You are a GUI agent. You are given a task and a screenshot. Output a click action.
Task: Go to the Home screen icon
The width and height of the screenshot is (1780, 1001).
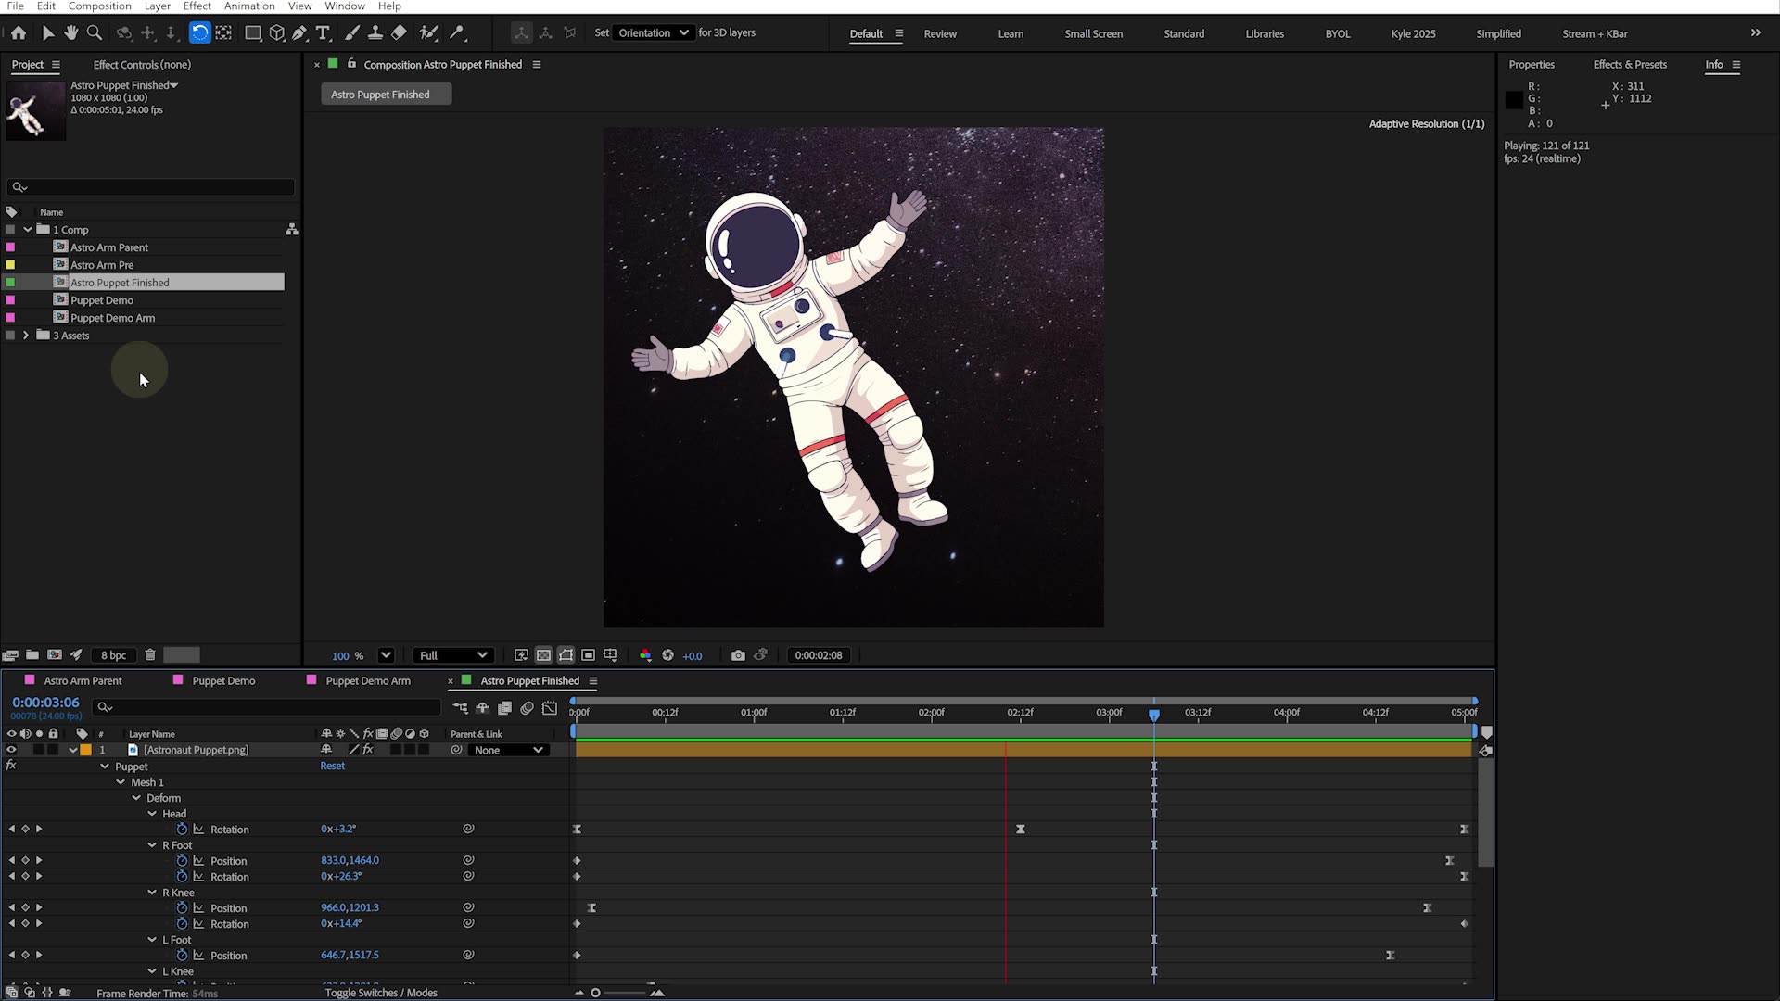(x=19, y=32)
